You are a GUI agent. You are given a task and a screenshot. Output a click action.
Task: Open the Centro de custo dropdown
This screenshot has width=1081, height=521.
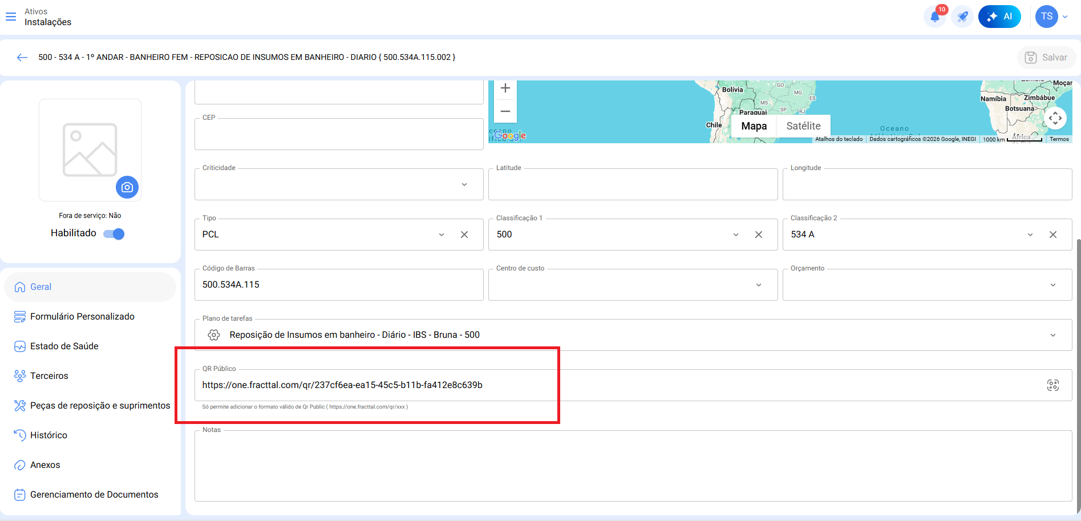(x=758, y=285)
